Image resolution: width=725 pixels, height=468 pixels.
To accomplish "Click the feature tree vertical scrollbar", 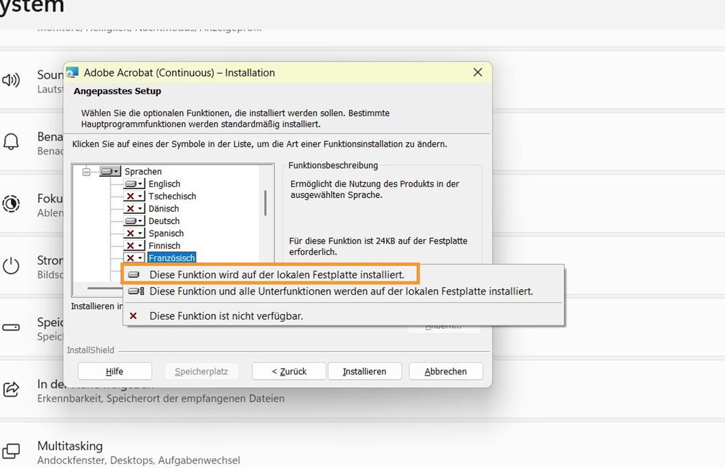I will tap(265, 203).
